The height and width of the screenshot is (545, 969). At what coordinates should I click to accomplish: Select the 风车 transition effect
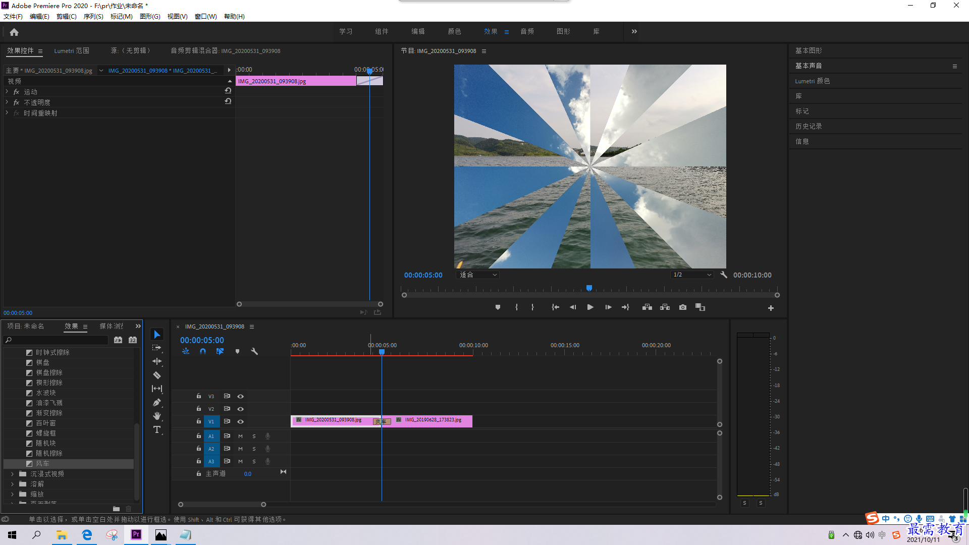pos(68,464)
